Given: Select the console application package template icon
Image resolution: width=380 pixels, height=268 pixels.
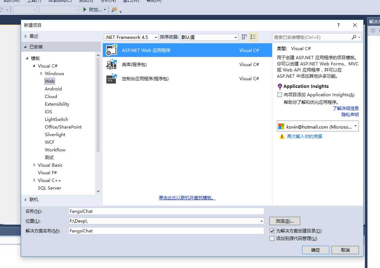Looking at the screenshot, I should pyautogui.click(x=111, y=78).
